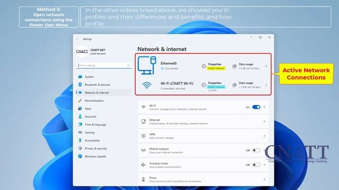Click Wi-Fi Properties info icon

tap(203, 85)
